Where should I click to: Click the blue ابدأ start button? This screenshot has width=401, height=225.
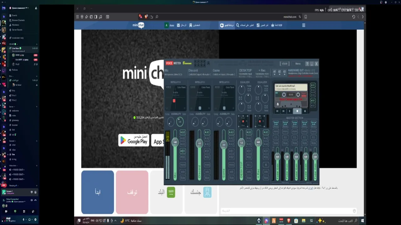pos(97,192)
